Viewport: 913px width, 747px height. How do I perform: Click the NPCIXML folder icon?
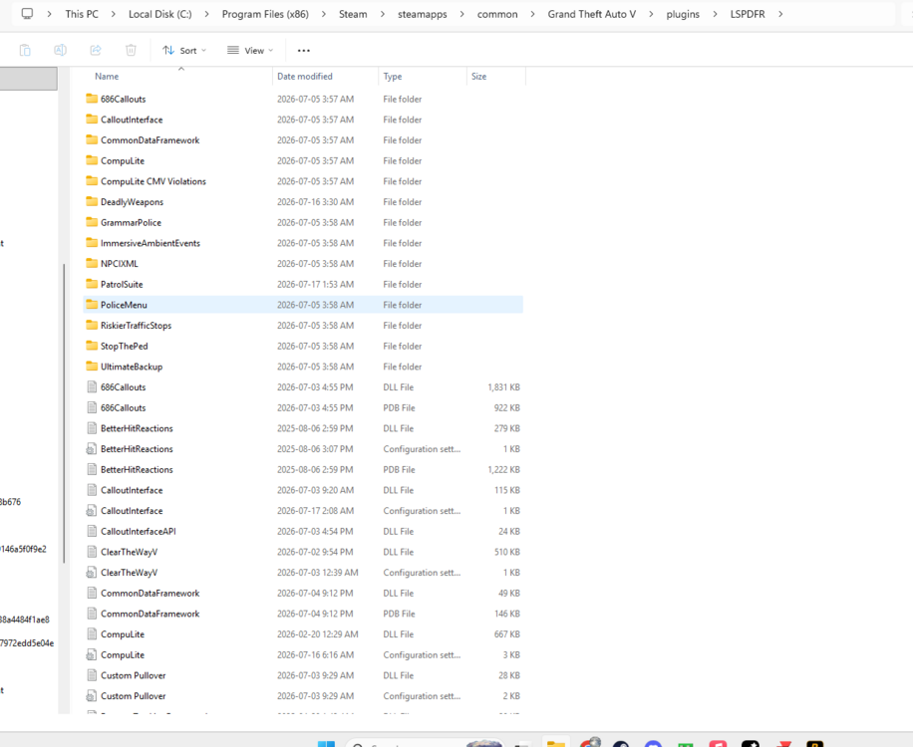92,263
